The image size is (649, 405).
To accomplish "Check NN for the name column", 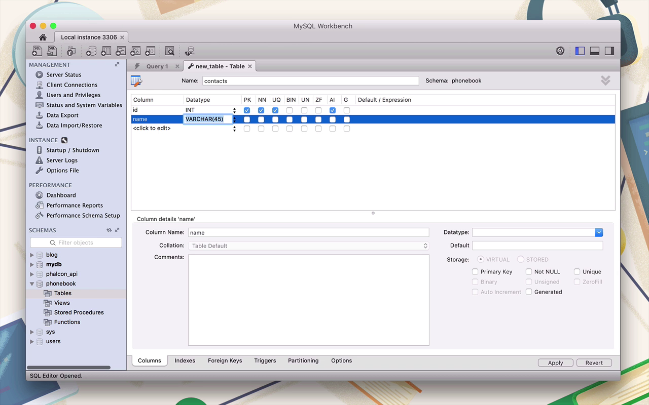I will point(261,119).
